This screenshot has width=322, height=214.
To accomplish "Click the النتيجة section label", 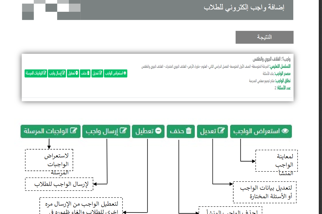I will [265, 37].
